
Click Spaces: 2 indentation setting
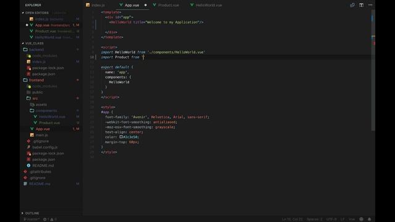(314, 220)
